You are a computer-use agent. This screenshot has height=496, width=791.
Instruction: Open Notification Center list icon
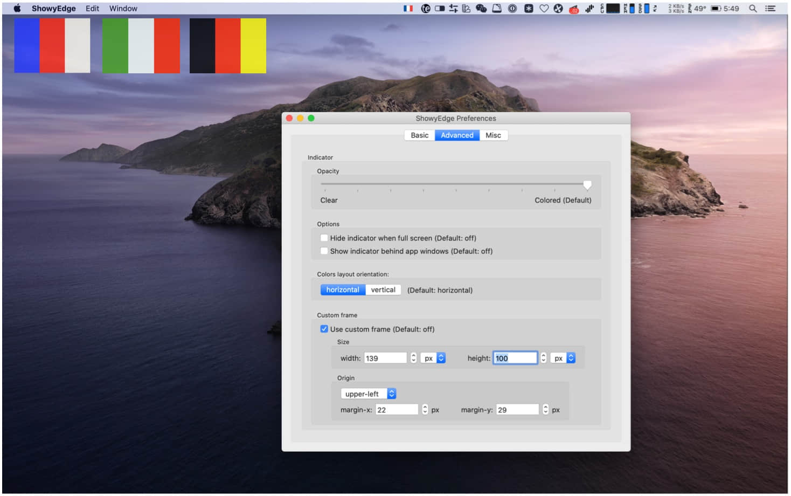point(771,9)
